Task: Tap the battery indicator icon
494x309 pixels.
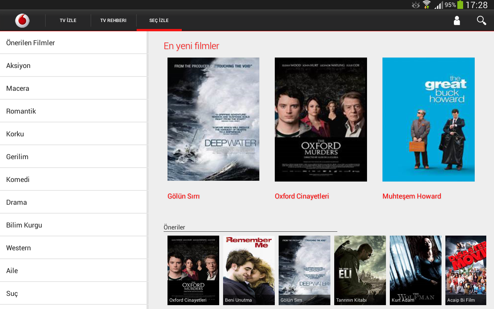Action: [x=460, y=5]
